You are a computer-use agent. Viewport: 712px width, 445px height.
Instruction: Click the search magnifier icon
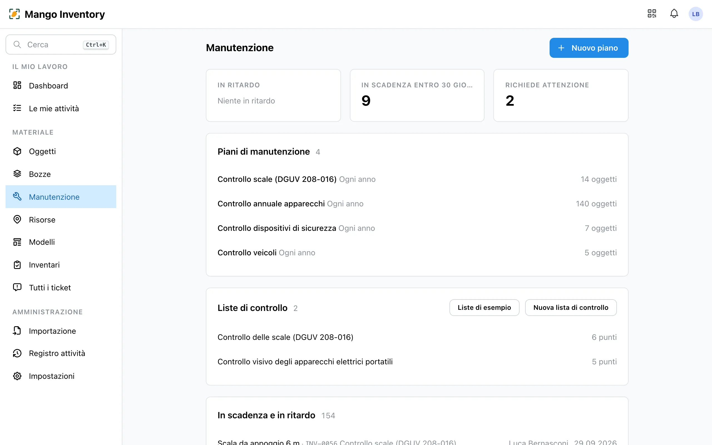click(17, 44)
